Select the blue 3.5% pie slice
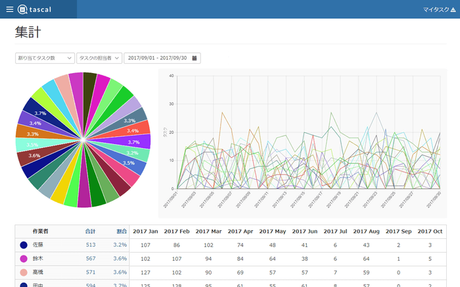The image size is (460, 287). pos(127,163)
